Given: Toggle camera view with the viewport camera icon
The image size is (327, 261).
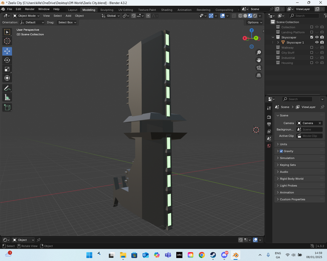Looking at the screenshot, I should [259, 68].
